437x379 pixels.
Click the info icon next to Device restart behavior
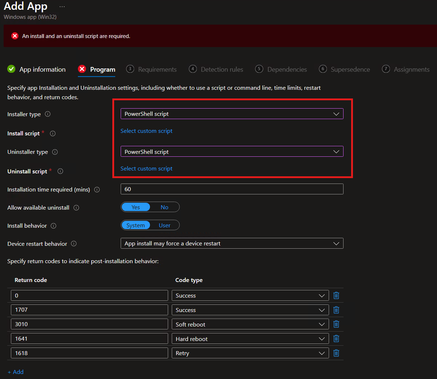tap(74, 244)
